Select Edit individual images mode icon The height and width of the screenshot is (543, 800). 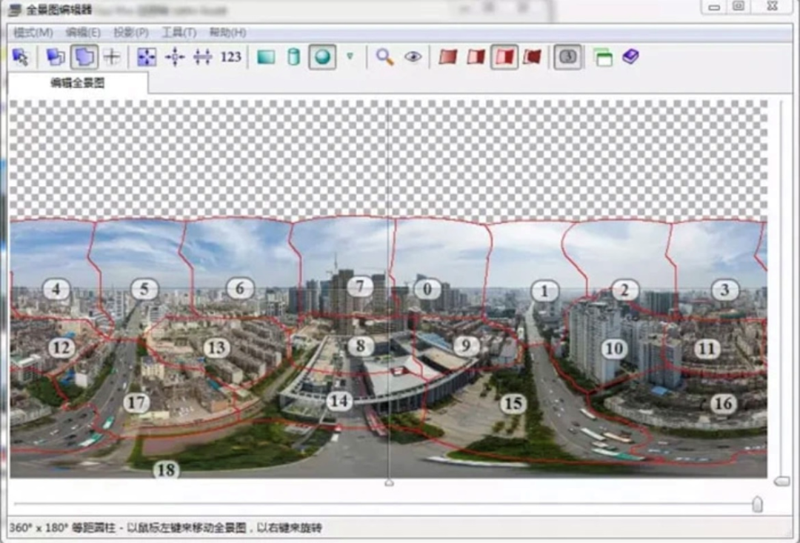pos(56,56)
